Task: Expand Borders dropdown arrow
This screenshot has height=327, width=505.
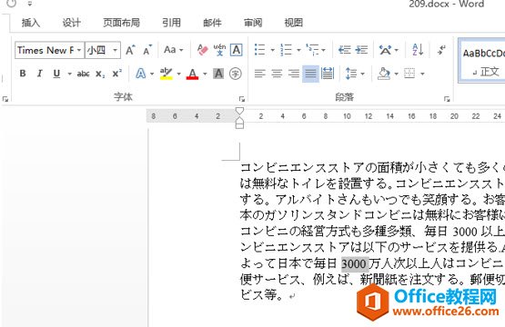Action: (x=422, y=74)
